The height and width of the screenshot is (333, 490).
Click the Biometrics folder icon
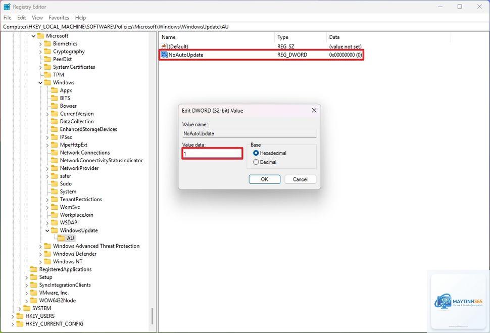click(48, 43)
